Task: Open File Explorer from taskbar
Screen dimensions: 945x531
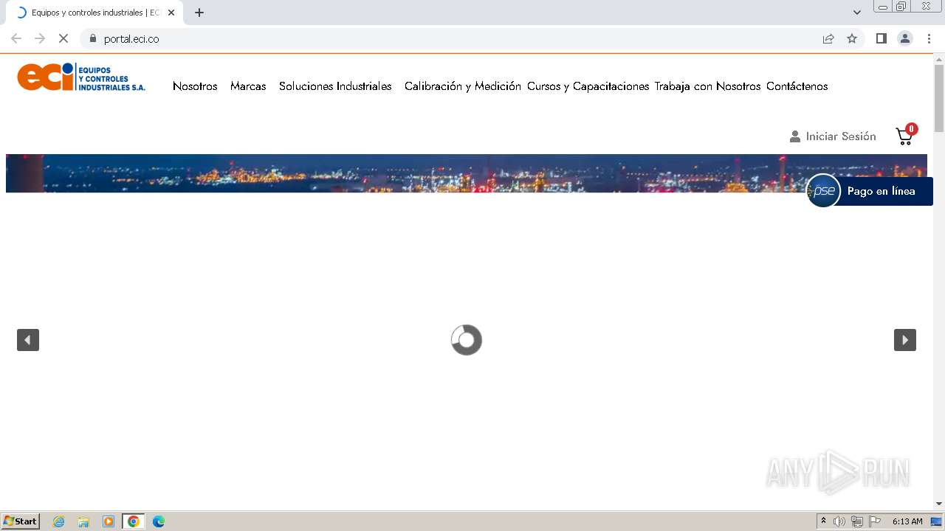Action: (83, 521)
